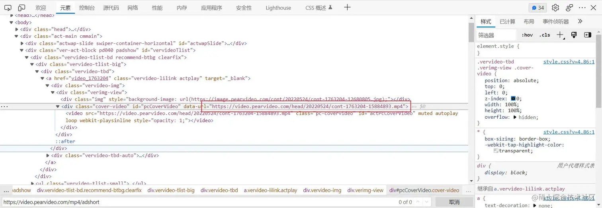Activate the inspect element picker icon
This screenshot has width=602, height=208.
[x=8, y=8]
